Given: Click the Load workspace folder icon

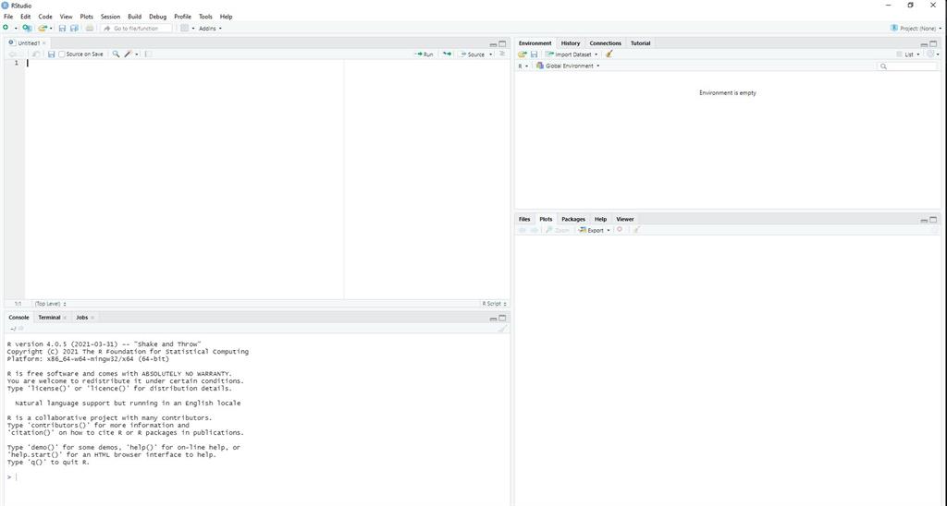Looking at the screenshot, I should click(523, 54).
